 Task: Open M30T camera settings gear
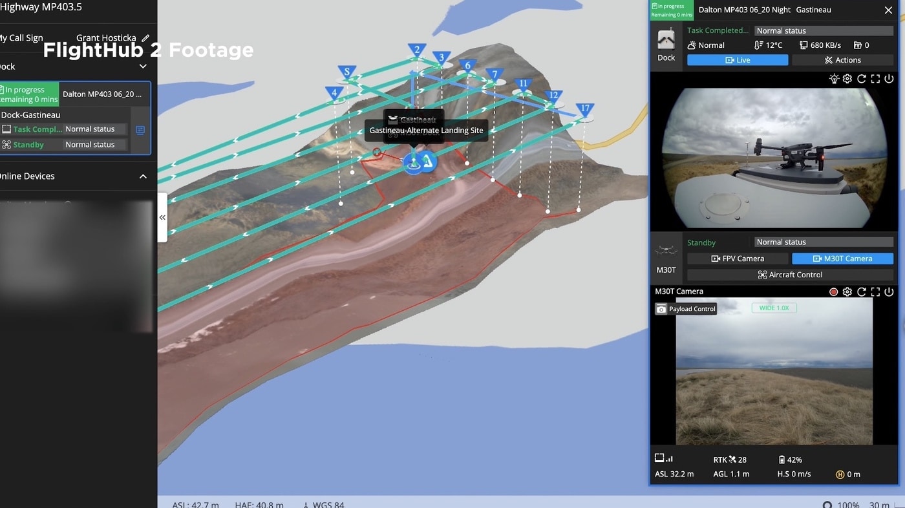click(x=847, y=292)
